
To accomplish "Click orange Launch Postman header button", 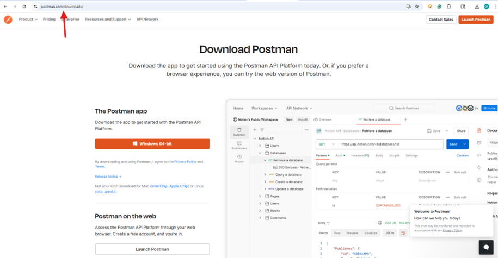I will (476, 20).
